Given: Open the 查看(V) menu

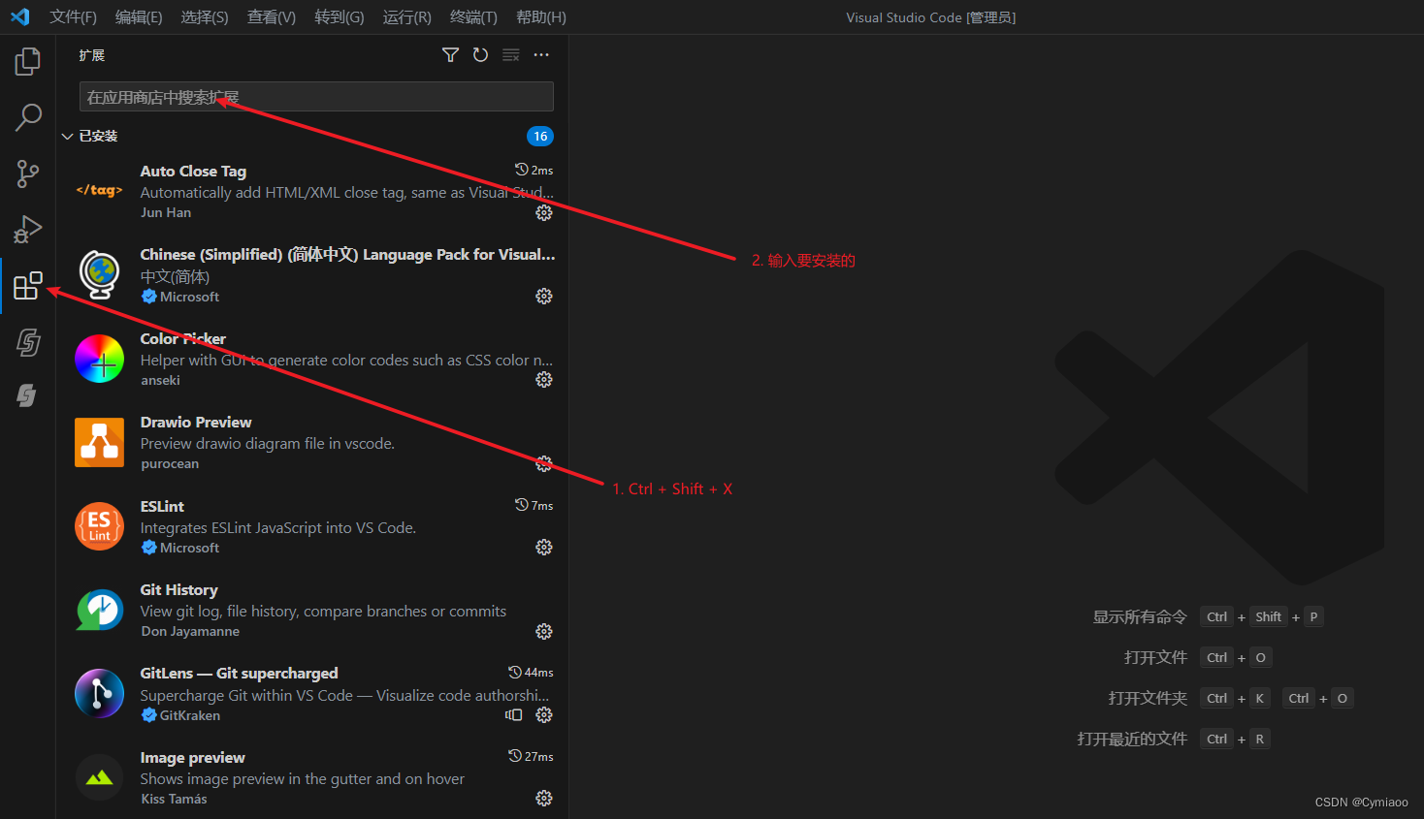Looking at the screenshot, I should click(272, 17).
